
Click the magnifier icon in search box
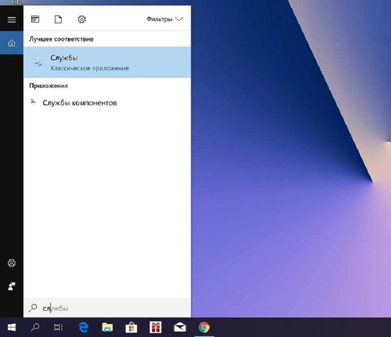coord(33,308)
